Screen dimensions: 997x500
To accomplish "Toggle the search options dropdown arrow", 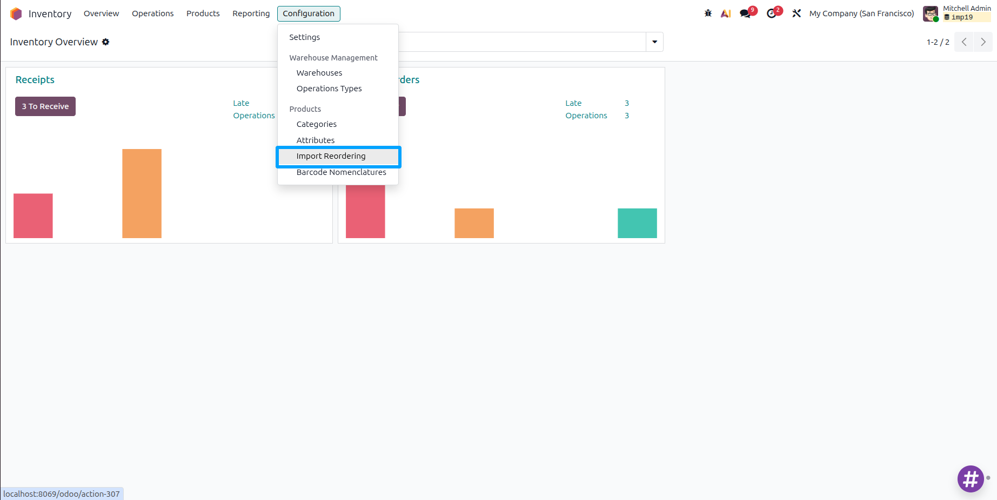I will pos(654,42).
